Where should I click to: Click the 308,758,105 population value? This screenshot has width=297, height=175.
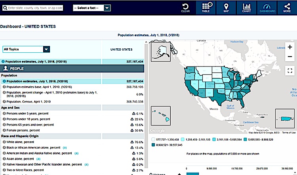pos(135,87)
